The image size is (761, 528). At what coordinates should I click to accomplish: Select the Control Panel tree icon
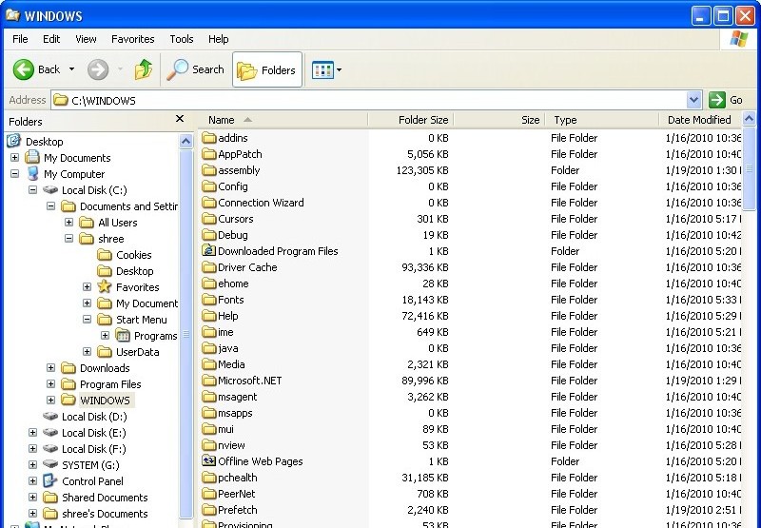point(50,480)
